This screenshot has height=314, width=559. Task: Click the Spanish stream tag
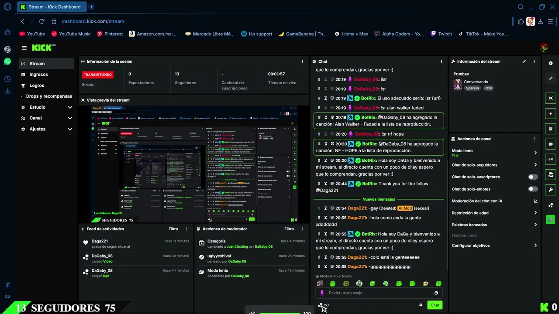coord(472,88)
